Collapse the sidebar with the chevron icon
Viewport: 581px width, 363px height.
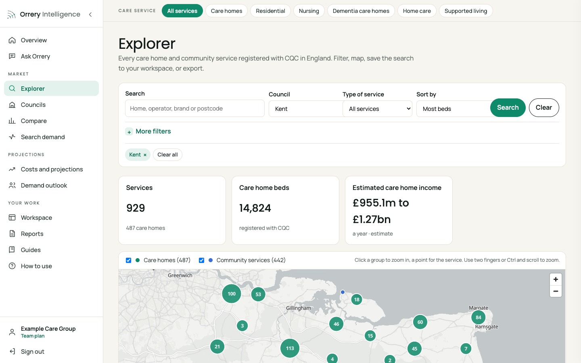[90, 15]
